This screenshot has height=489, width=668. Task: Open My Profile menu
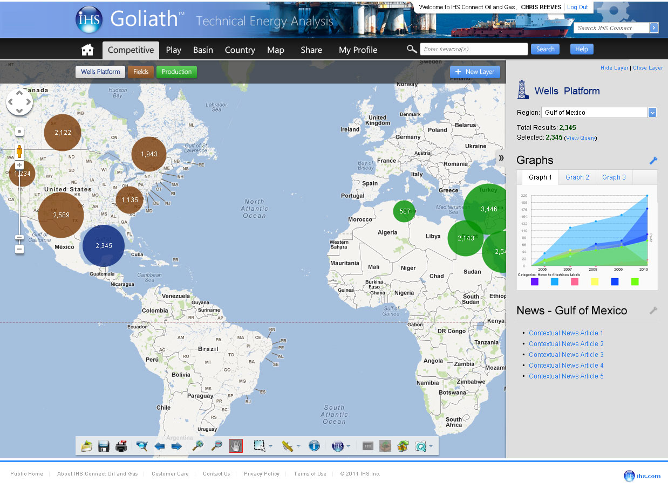coord(358,50)
